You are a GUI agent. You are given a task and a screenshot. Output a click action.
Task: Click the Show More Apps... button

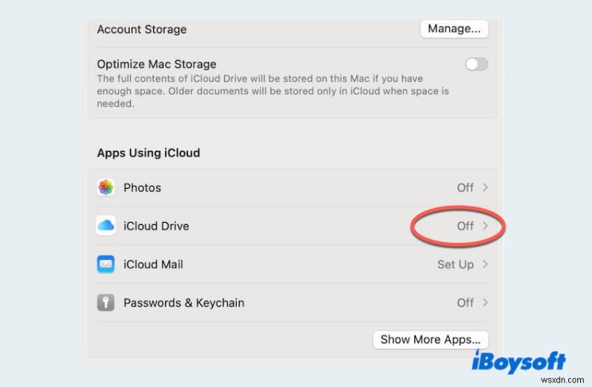coord(431,340)
